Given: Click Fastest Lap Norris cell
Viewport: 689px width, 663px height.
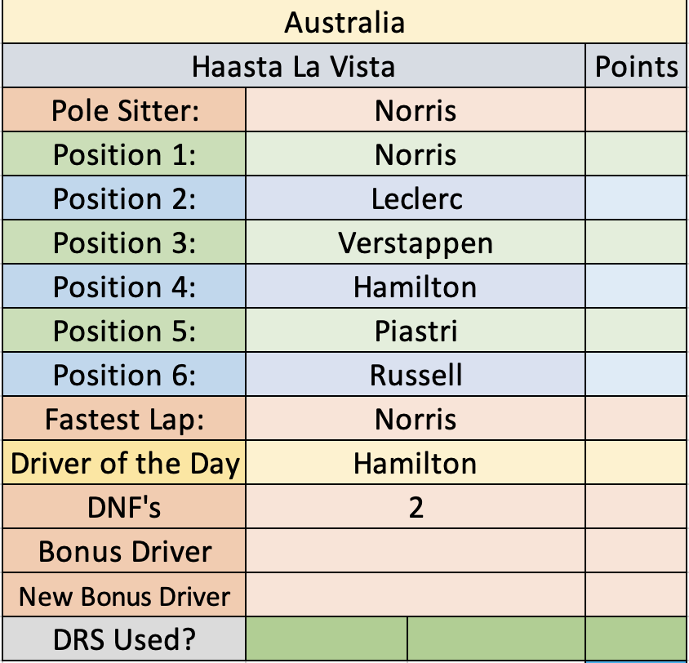Looking at the screenshot, I should (416, 419).
